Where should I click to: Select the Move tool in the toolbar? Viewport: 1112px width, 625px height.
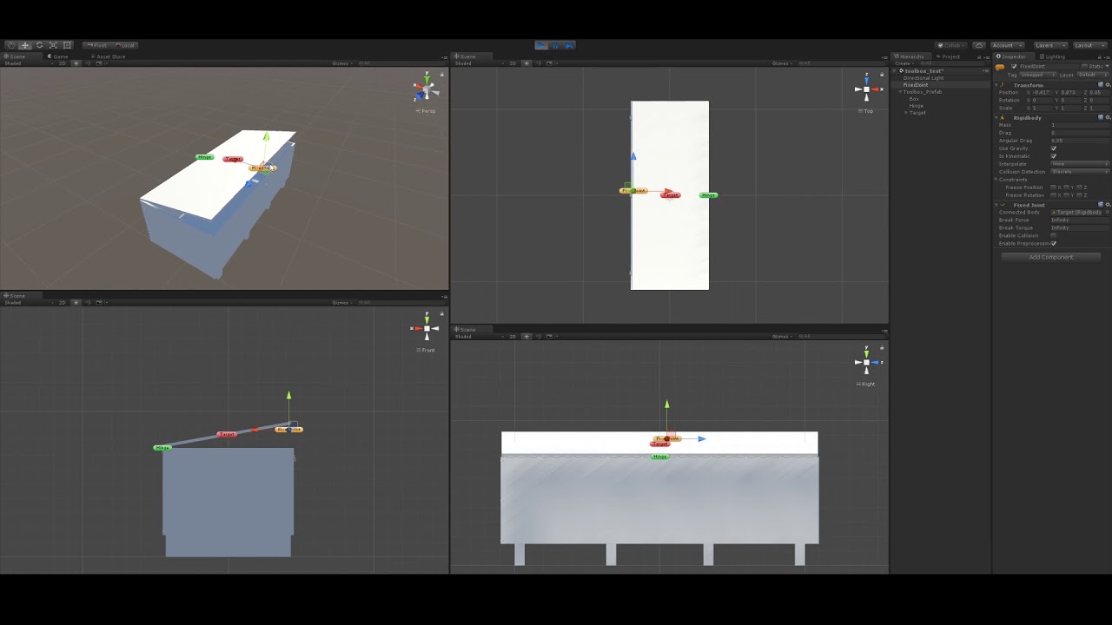[24, 45]
